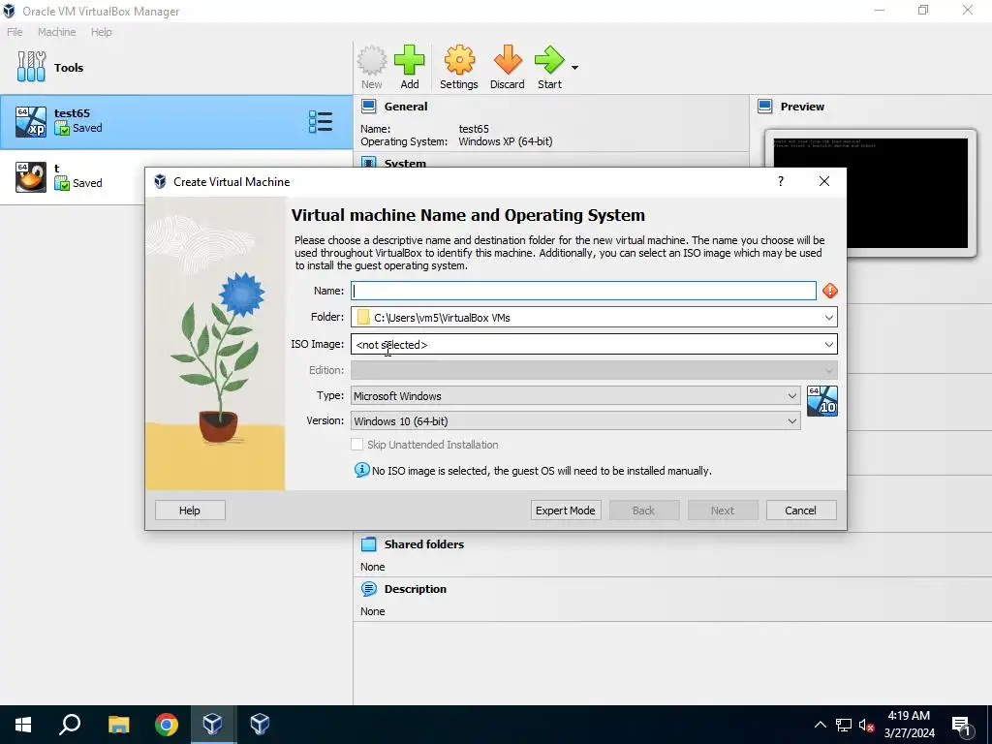Click the active VirtualBox taskbar icon
992x744 pixels.
click(212, 725)
